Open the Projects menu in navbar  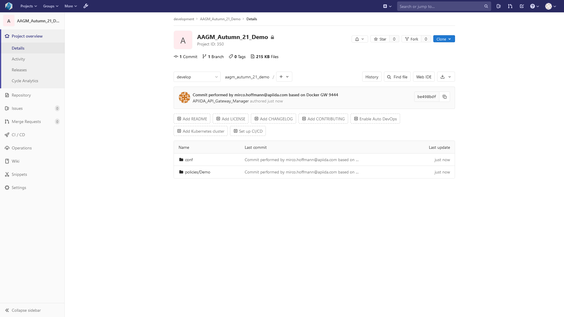(28, 6)
